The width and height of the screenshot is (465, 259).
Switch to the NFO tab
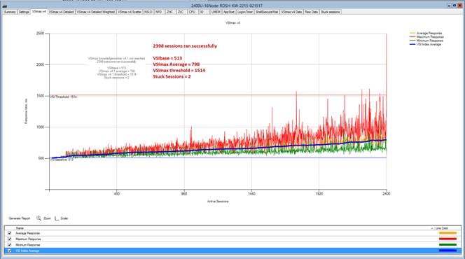(x=159, y=12)
